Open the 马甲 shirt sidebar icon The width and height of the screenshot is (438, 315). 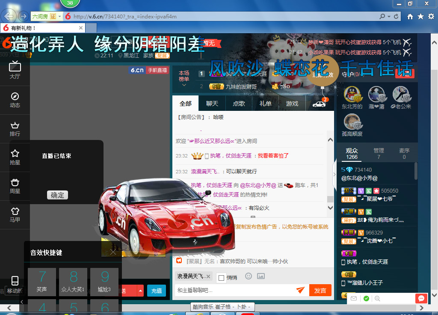point(15,215)
